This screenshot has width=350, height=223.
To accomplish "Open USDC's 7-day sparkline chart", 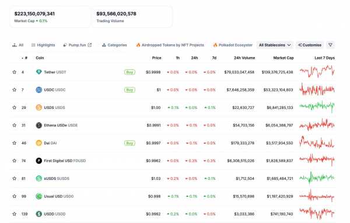I will pyautogui.click(x=317, y=89).
